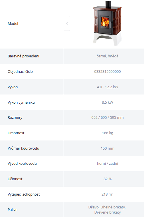Screen dimensions: 144x217
Task: Select the 150 mm flue diameter value
Action: pos(108,148)
